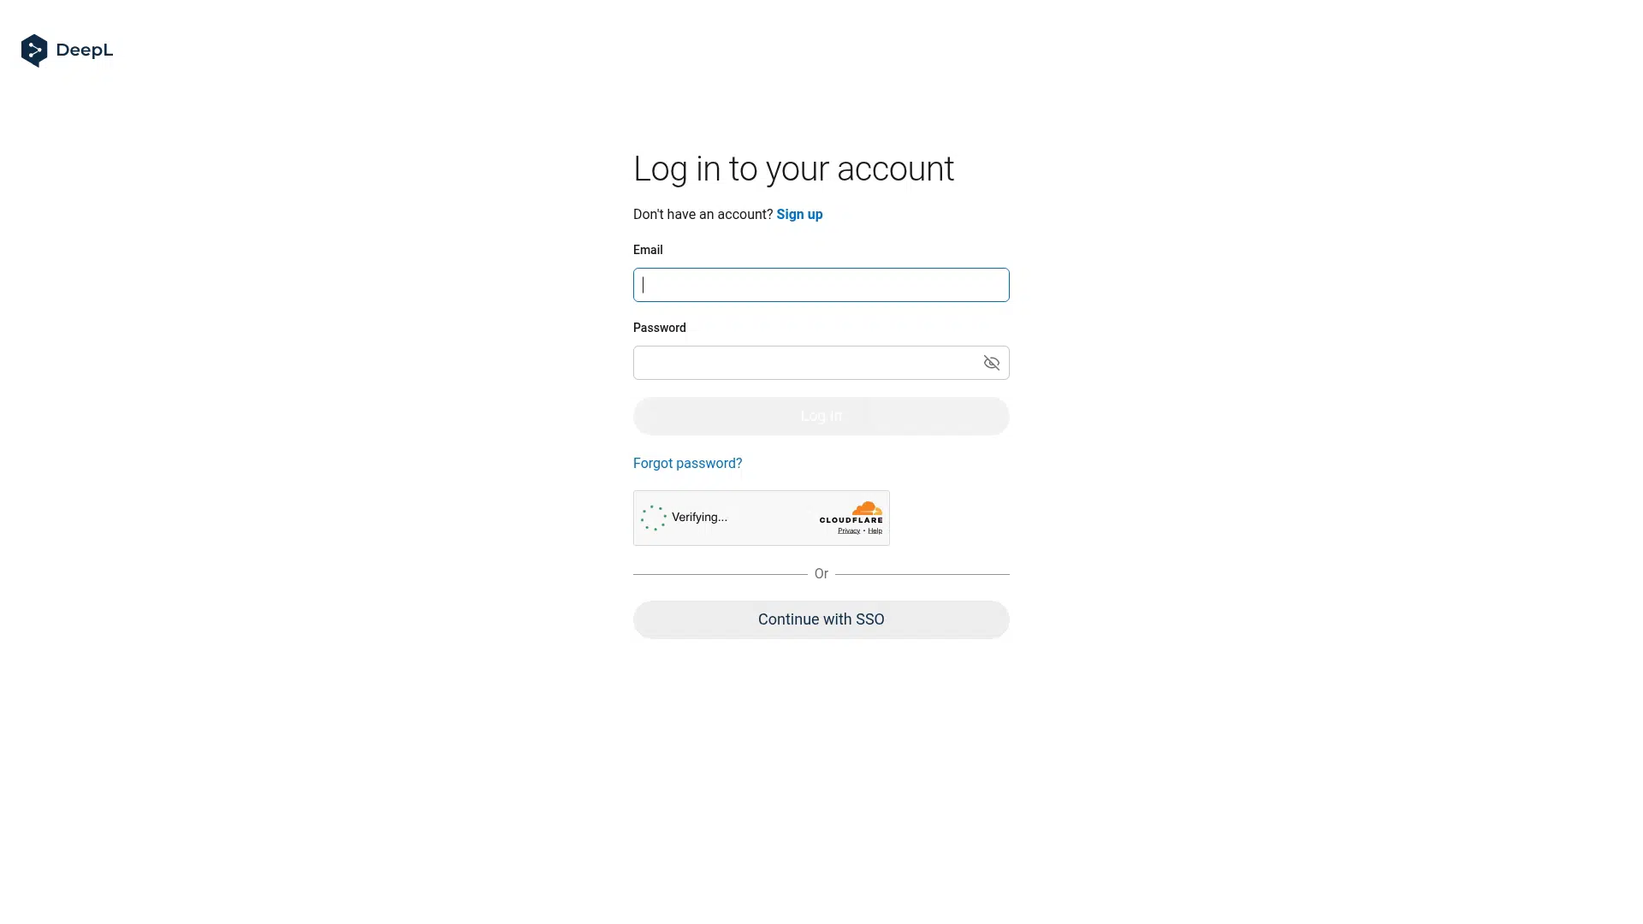Click the 'Don't have an account?' text
The width and height of the screenshot is (1643, 924).
(703, 215)
